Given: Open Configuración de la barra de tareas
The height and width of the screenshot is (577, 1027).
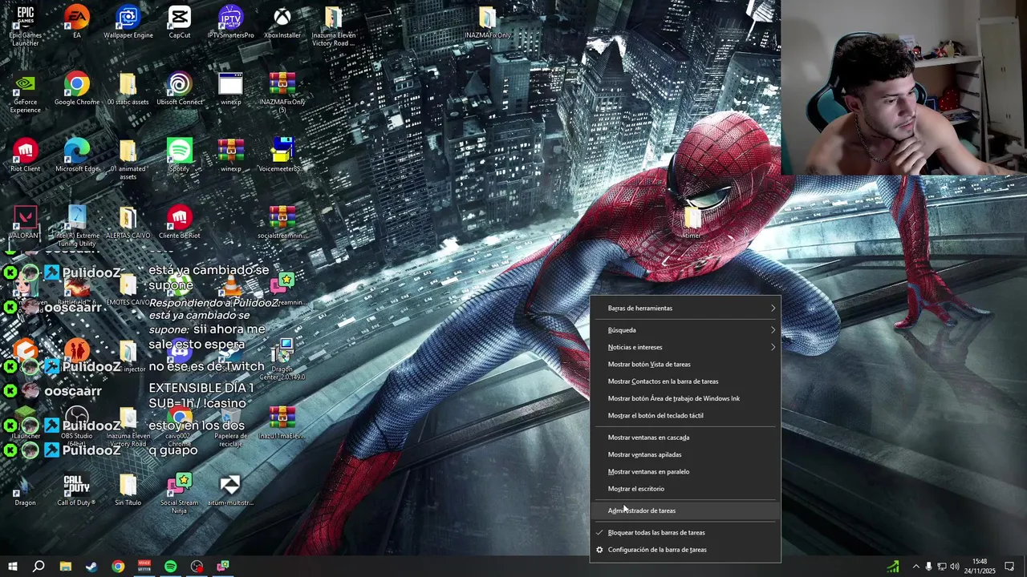Looking at the screenshot, I should coord(685,550).
